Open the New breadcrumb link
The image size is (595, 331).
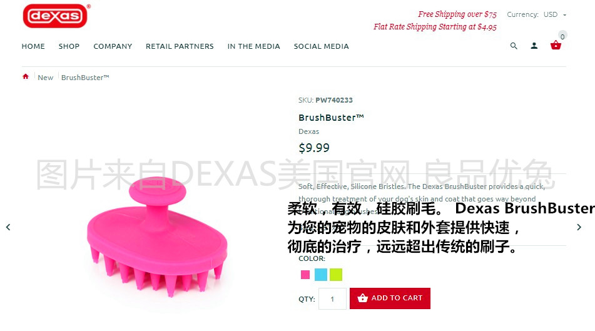pyautogui.click(x=46, y=78)
